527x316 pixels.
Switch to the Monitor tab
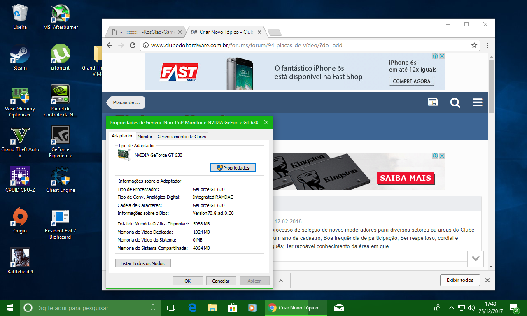pyautogui.click(x=145, y=137)
